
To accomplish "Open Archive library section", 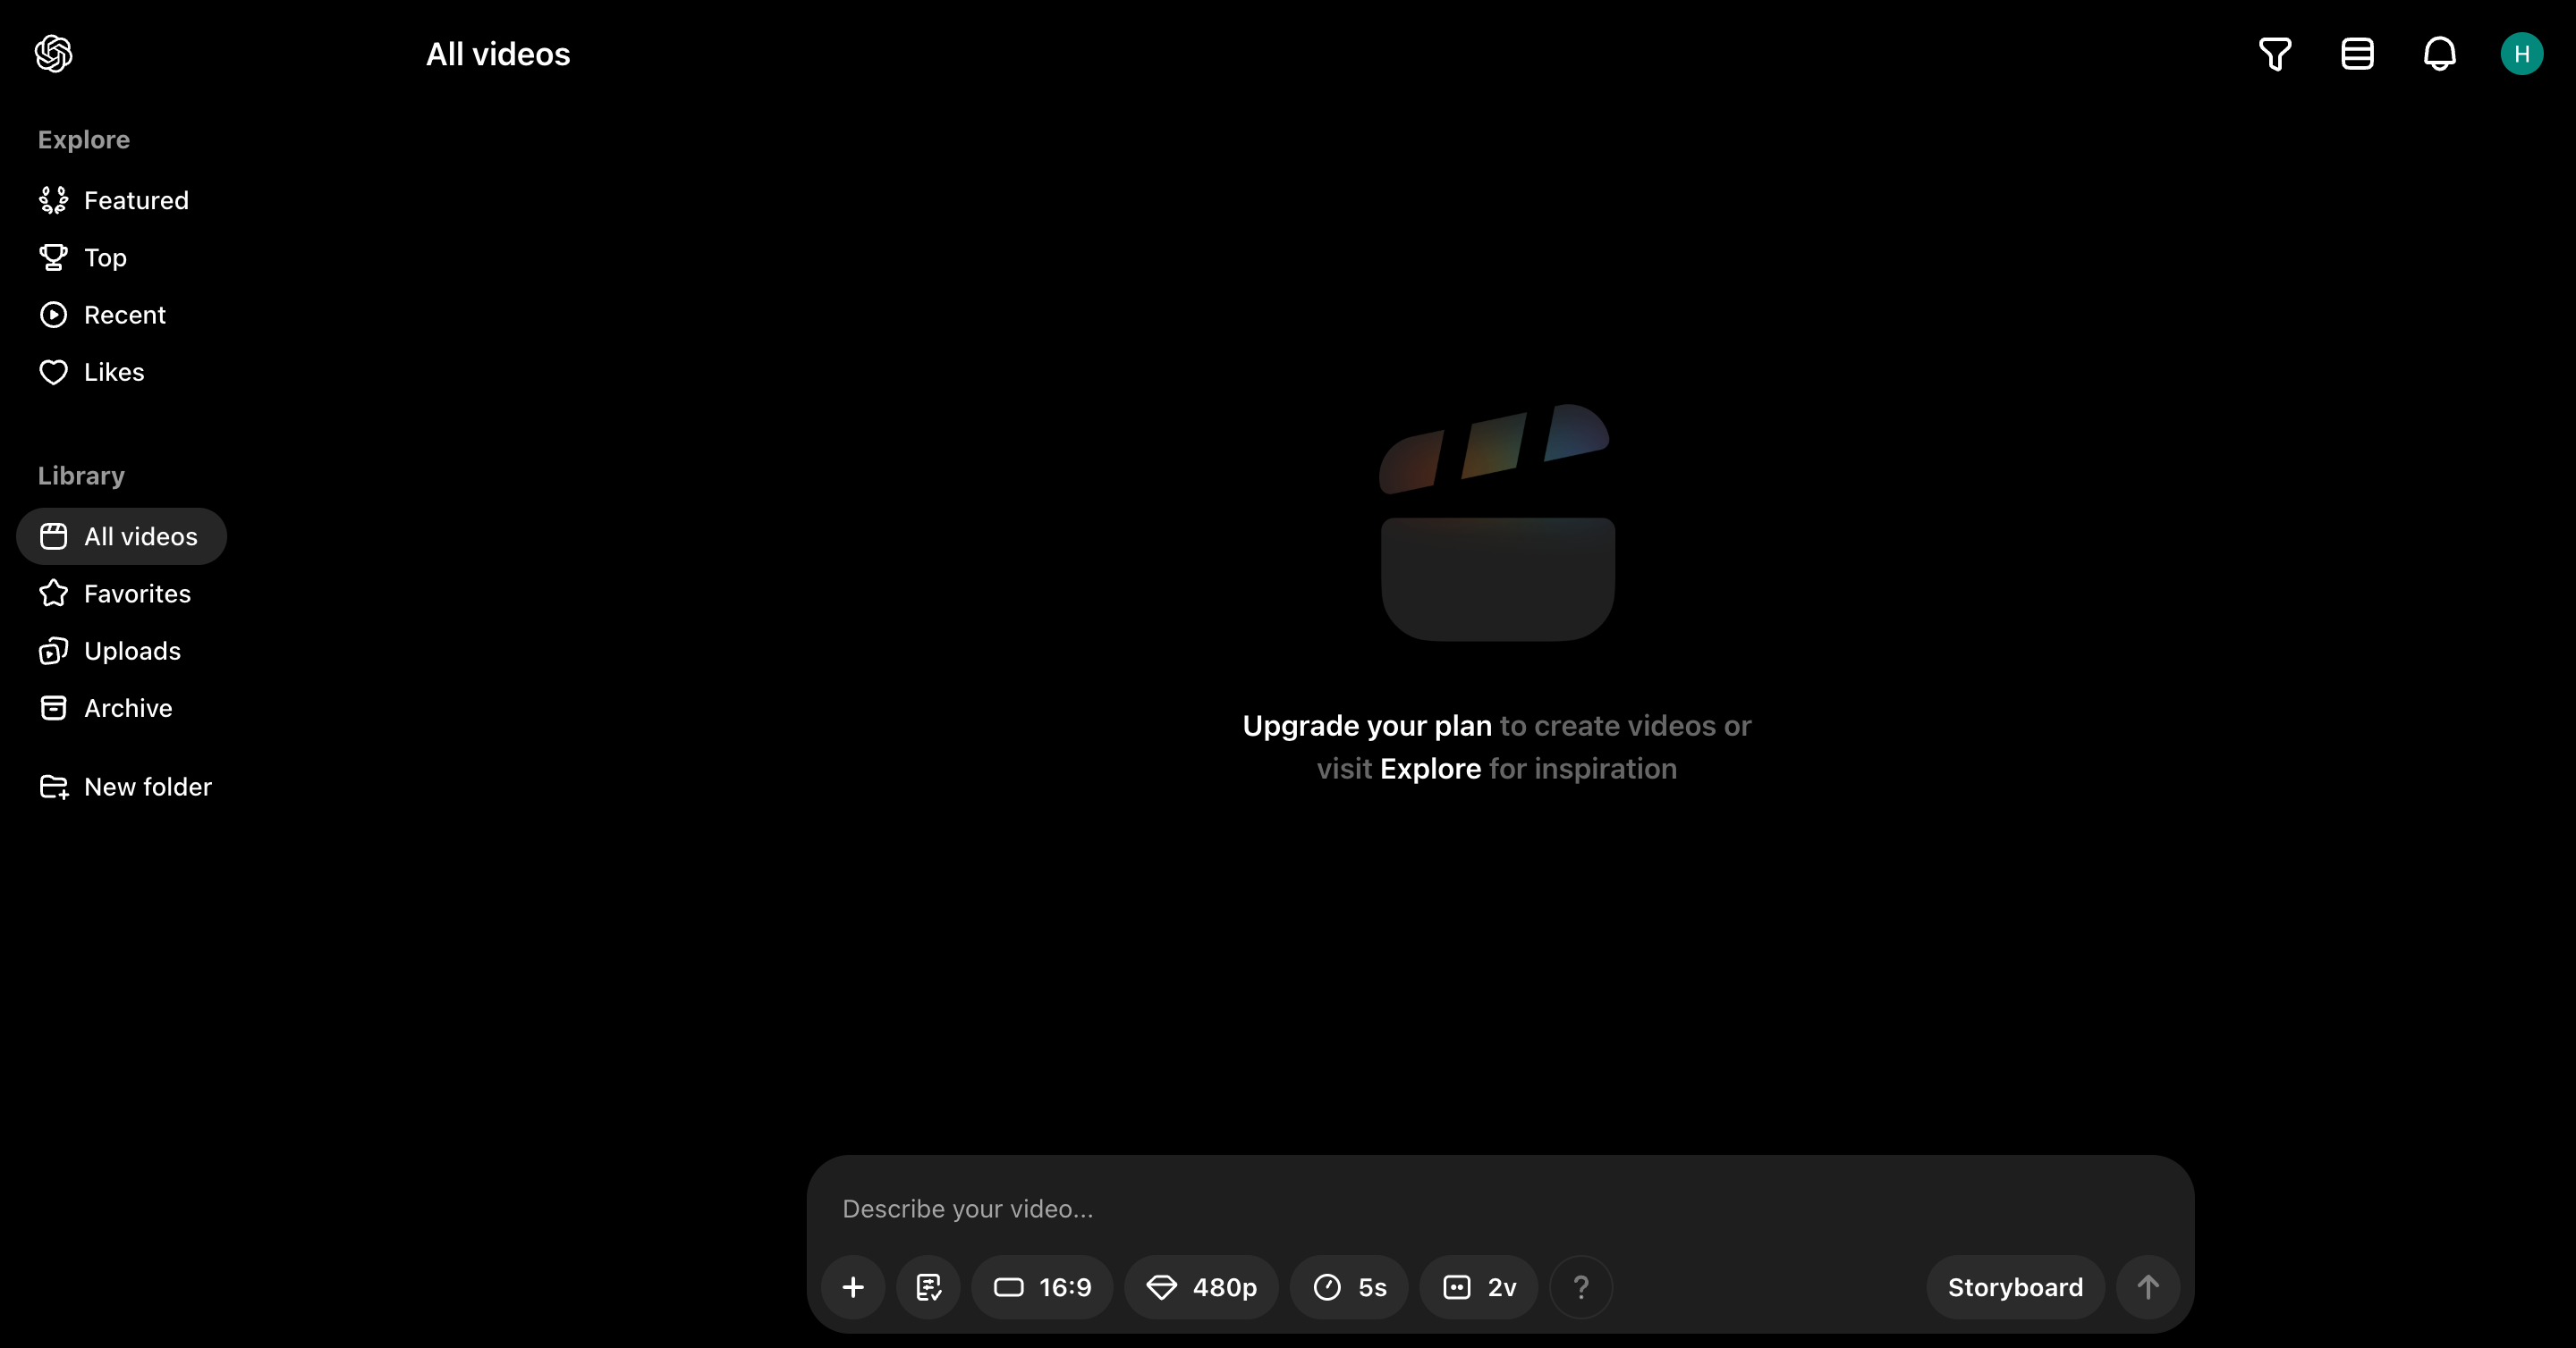I will [106, 707].
